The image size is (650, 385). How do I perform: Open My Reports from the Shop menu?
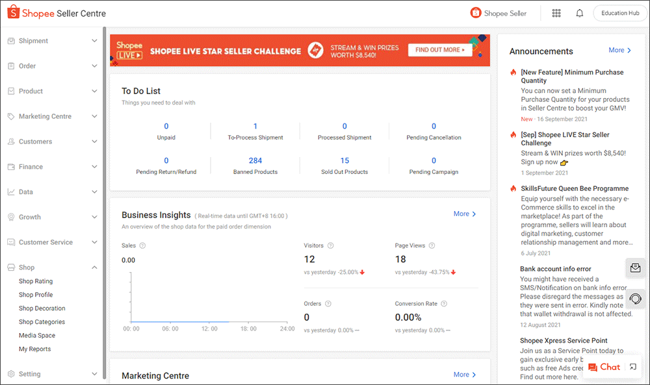(x=34, y=349)
